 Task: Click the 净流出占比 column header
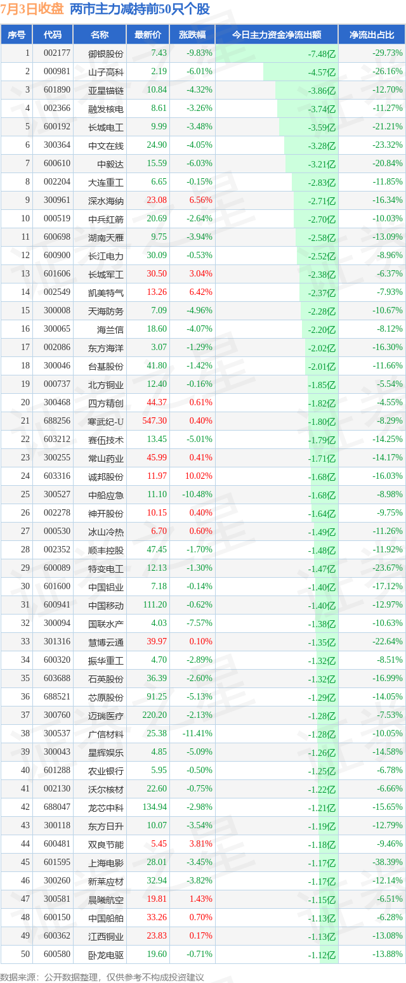372,35
